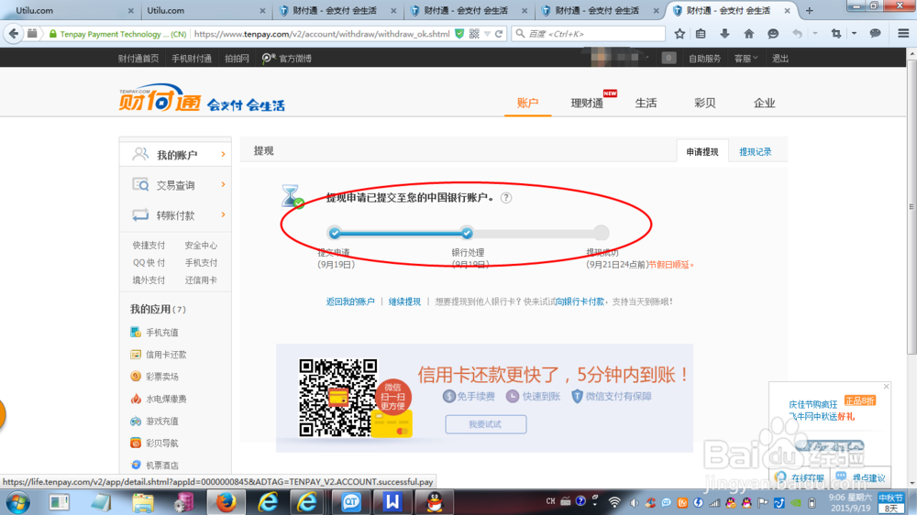Select the 提现记录 tab
Viewport: 917px width, 515px height.
(755, 151)
